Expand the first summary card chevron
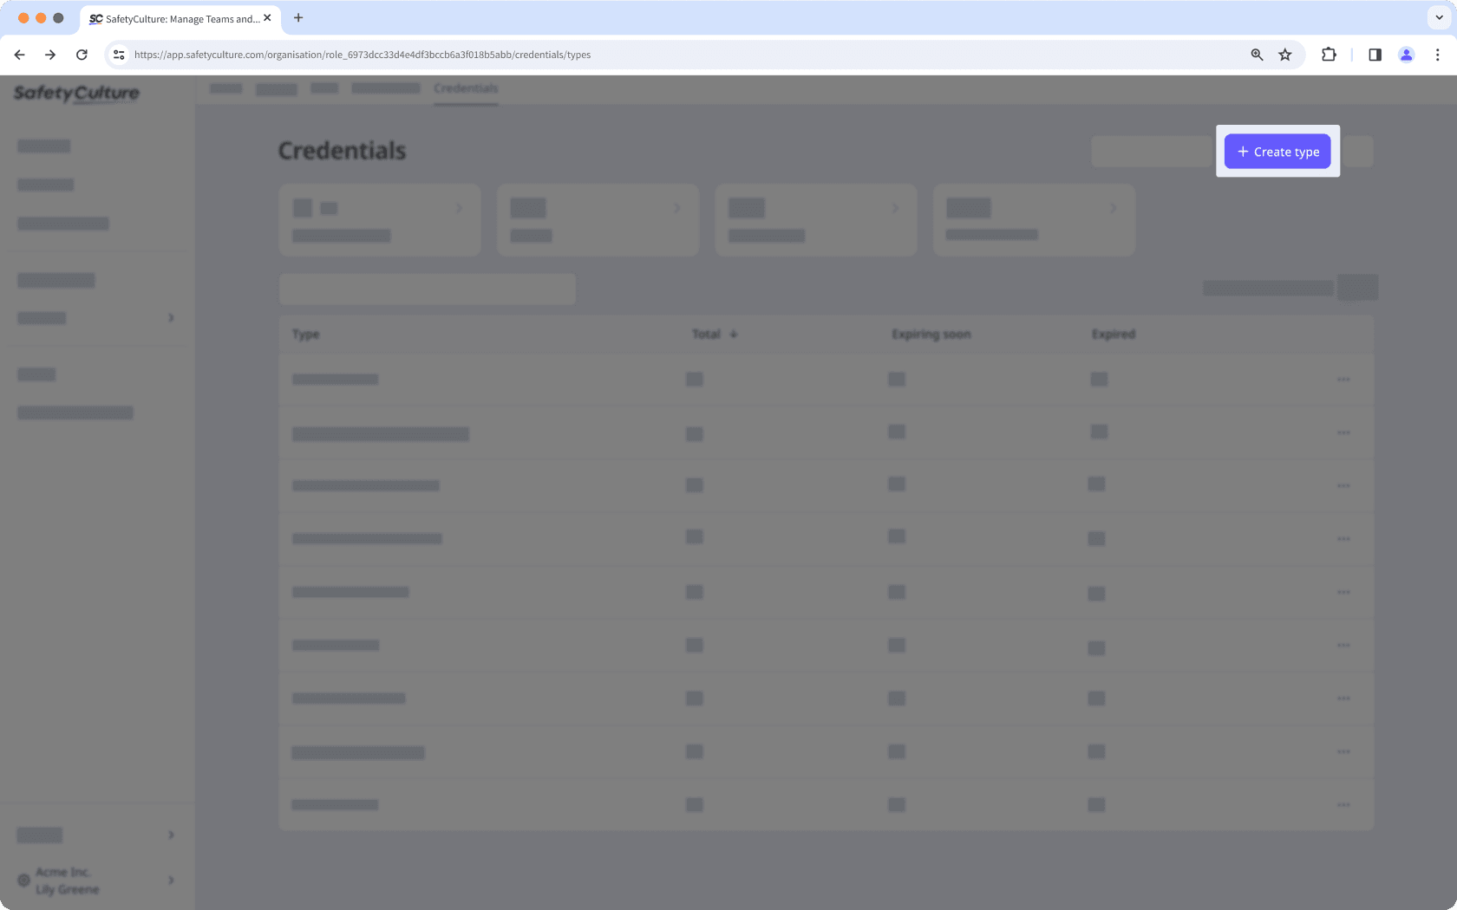 point(460,207)
